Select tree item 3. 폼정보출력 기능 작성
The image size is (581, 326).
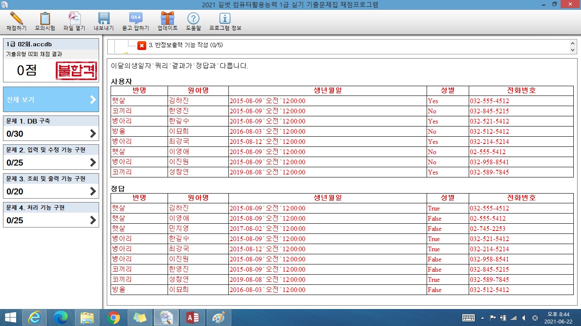(x=185, y=45)
